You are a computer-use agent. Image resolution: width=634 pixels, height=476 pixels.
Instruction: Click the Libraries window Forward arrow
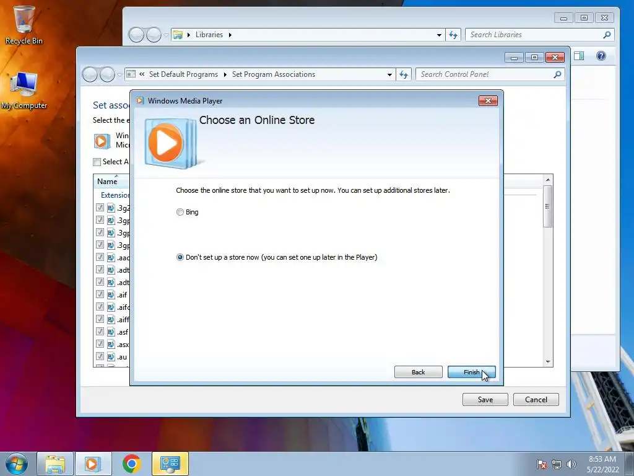[x=154, y=35]
